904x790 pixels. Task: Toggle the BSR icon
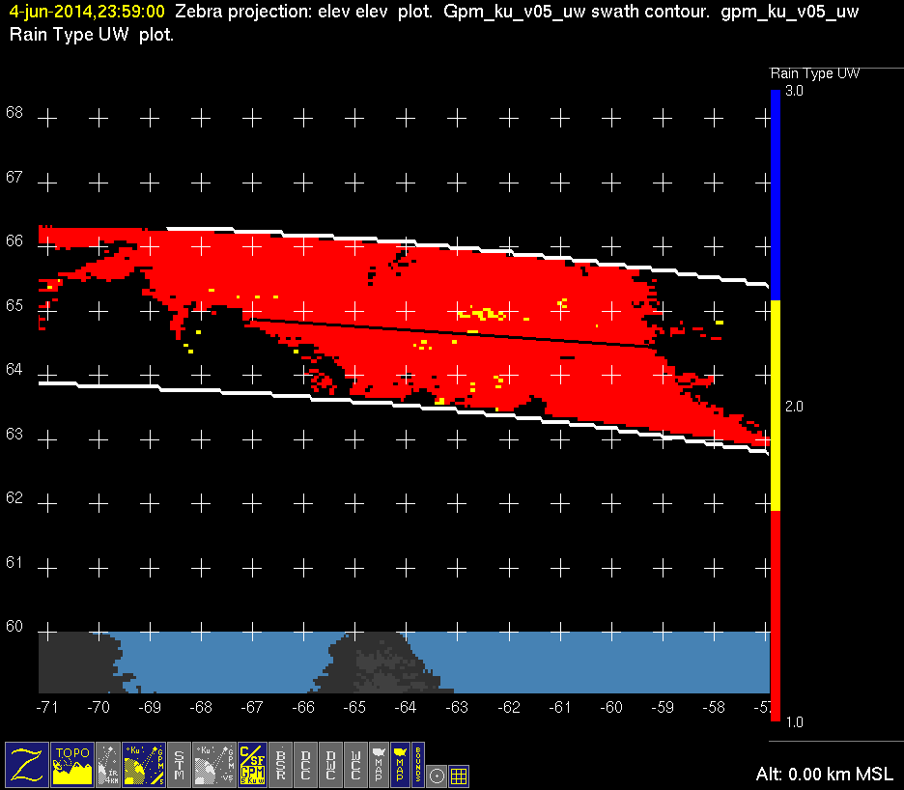pyautogui.click(x=281, y=765)
